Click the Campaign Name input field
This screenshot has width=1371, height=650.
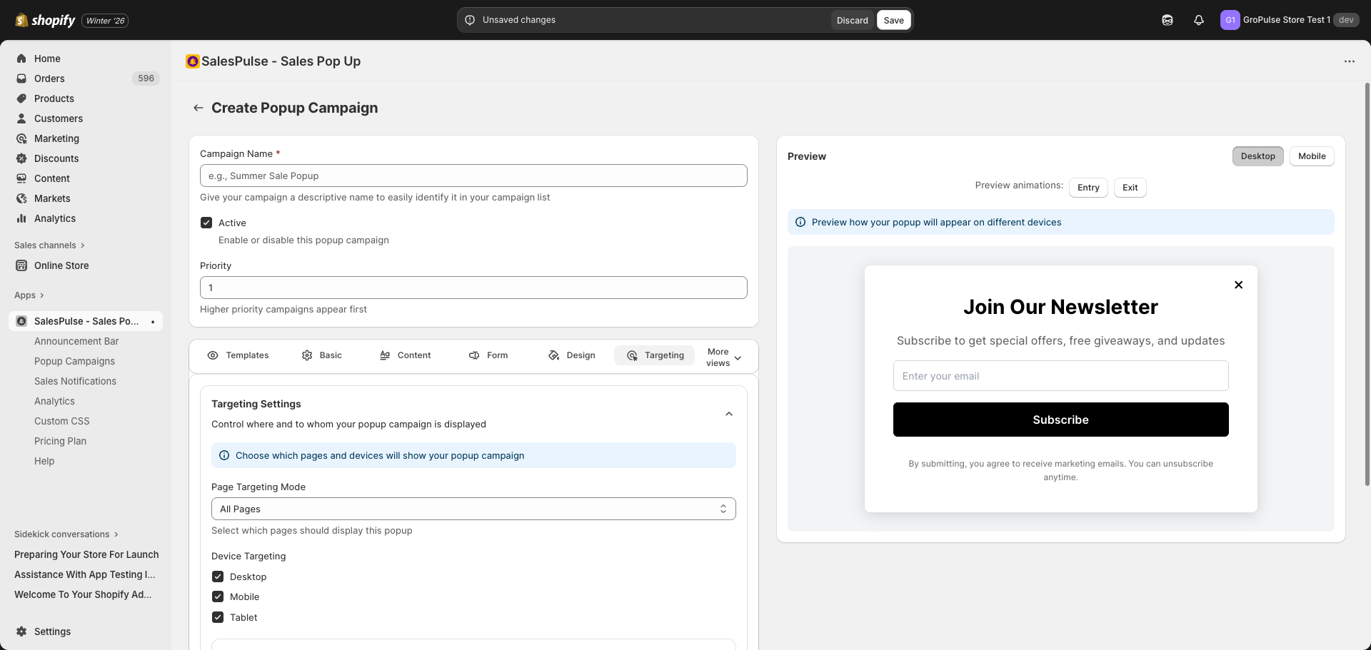tap(473, 176)
